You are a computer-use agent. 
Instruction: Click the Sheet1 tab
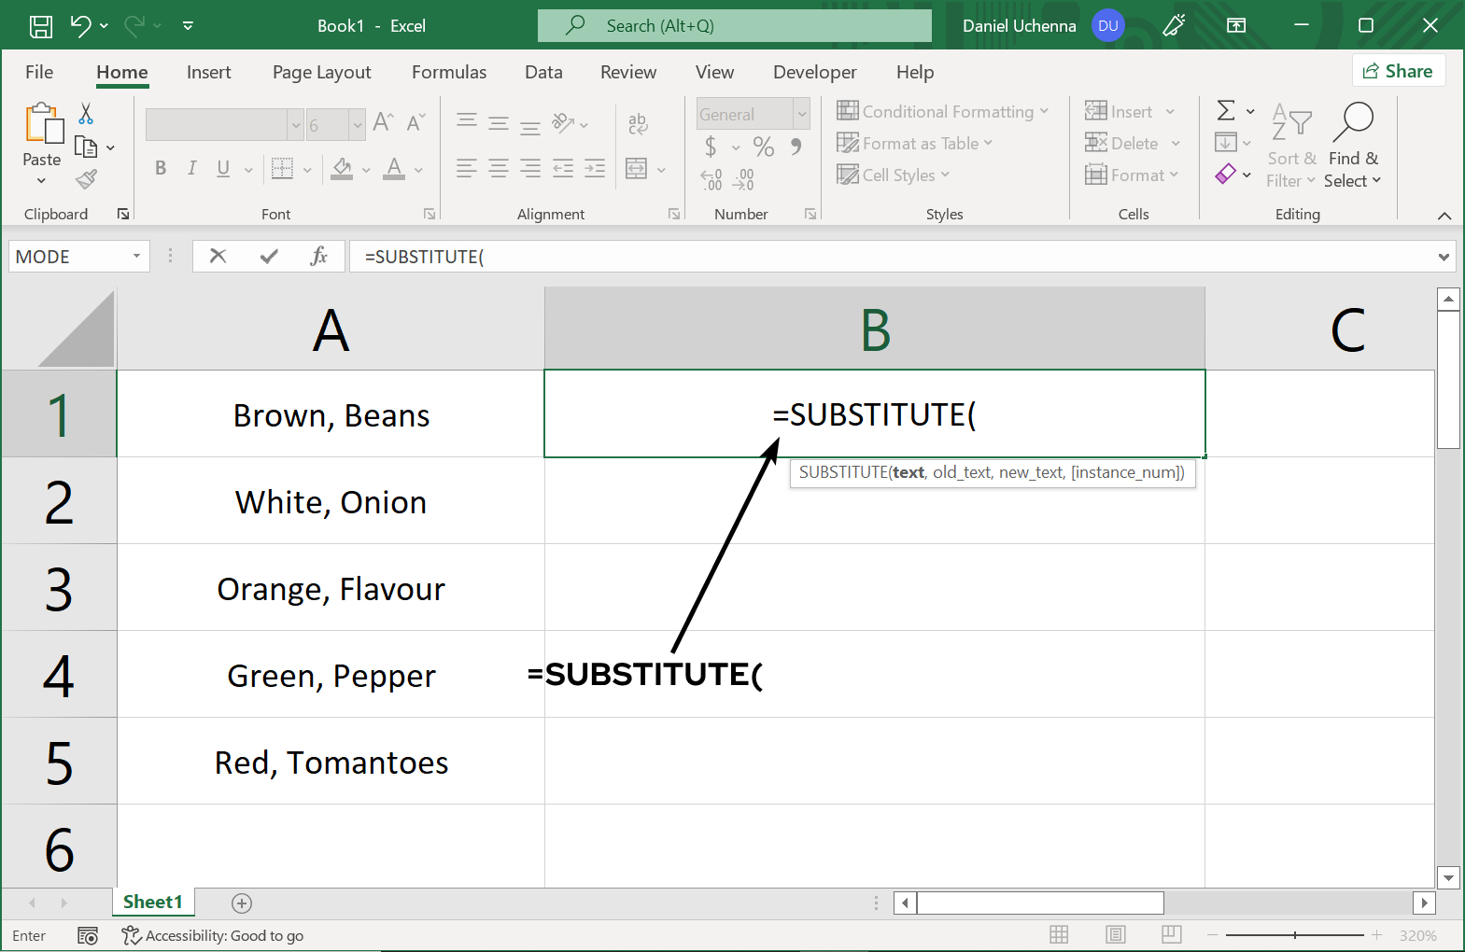(152, 902)
